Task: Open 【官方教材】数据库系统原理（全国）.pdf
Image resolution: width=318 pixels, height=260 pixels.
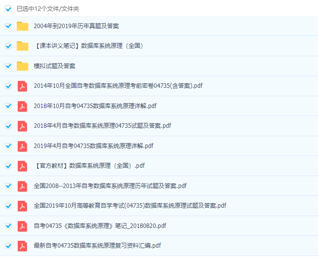Action: pos(89,166)
